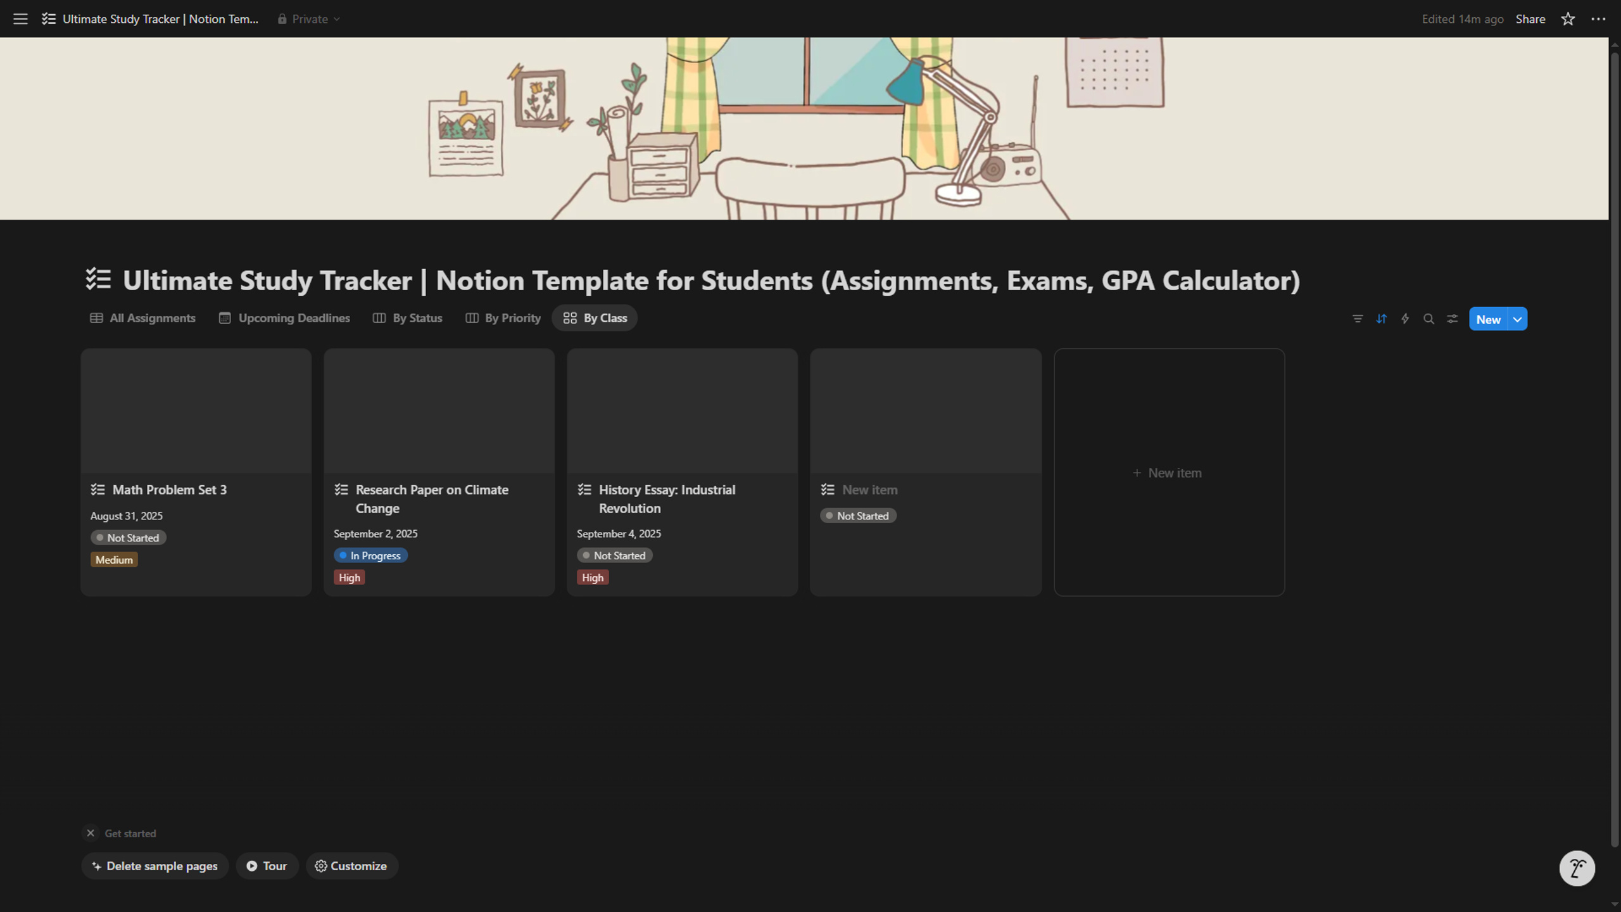Screen dimensions: 1621x912
Task: Open the database search magnifier icon
Action: (x=1429, y=319)
